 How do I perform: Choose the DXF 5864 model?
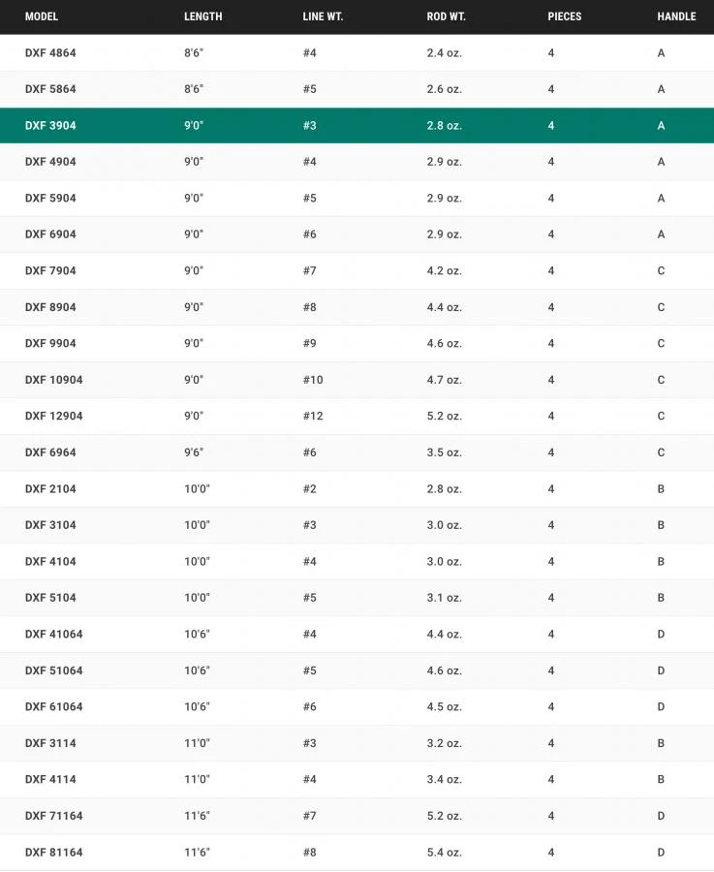pos(50,89)
